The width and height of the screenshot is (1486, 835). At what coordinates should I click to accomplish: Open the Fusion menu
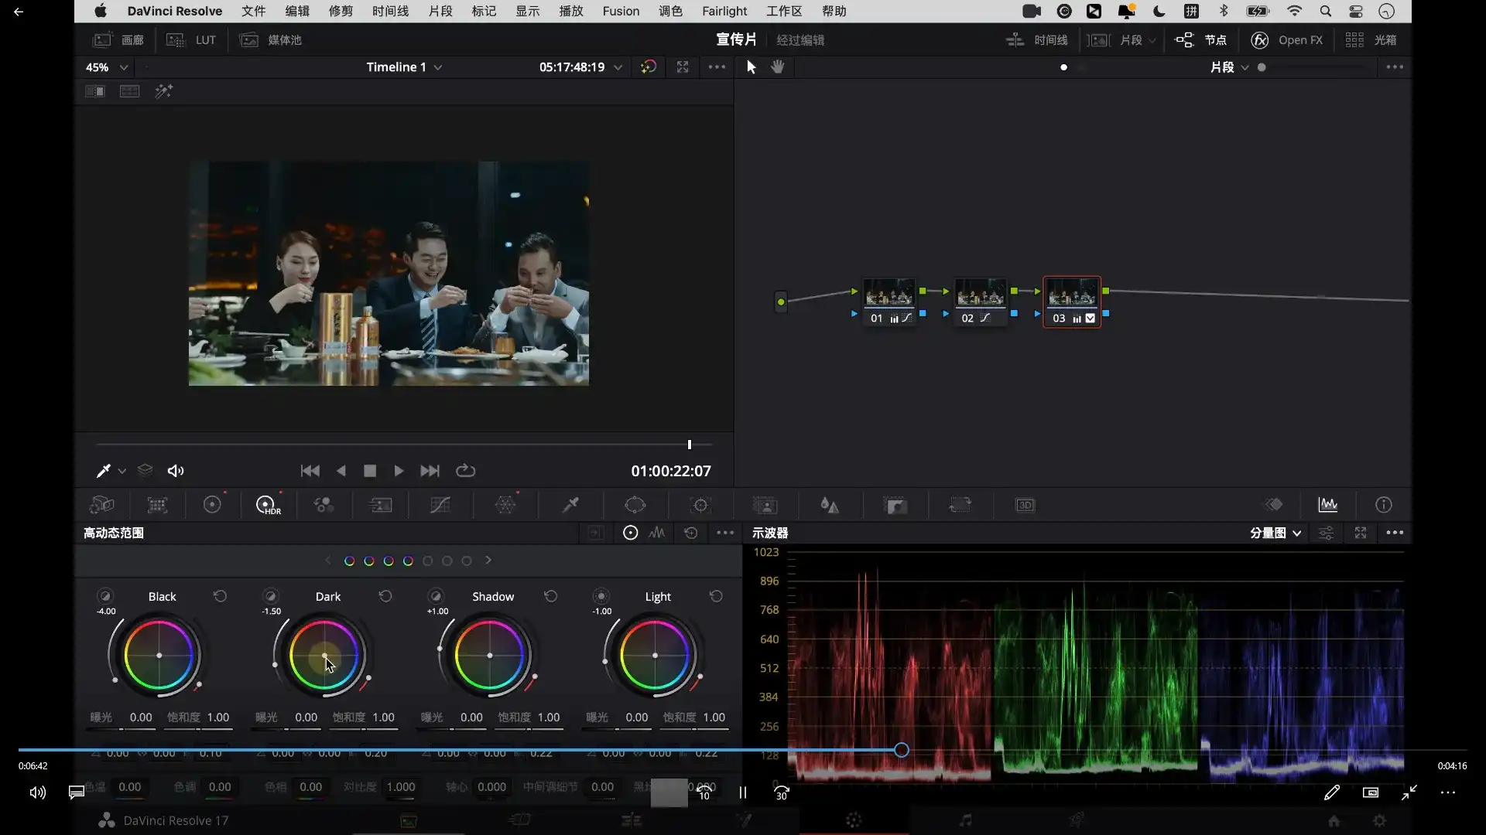(621, 11)
